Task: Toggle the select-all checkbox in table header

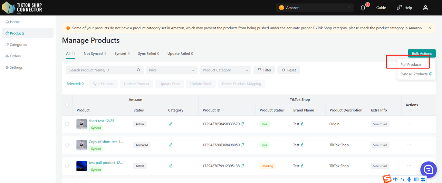Action: point(67,105)
